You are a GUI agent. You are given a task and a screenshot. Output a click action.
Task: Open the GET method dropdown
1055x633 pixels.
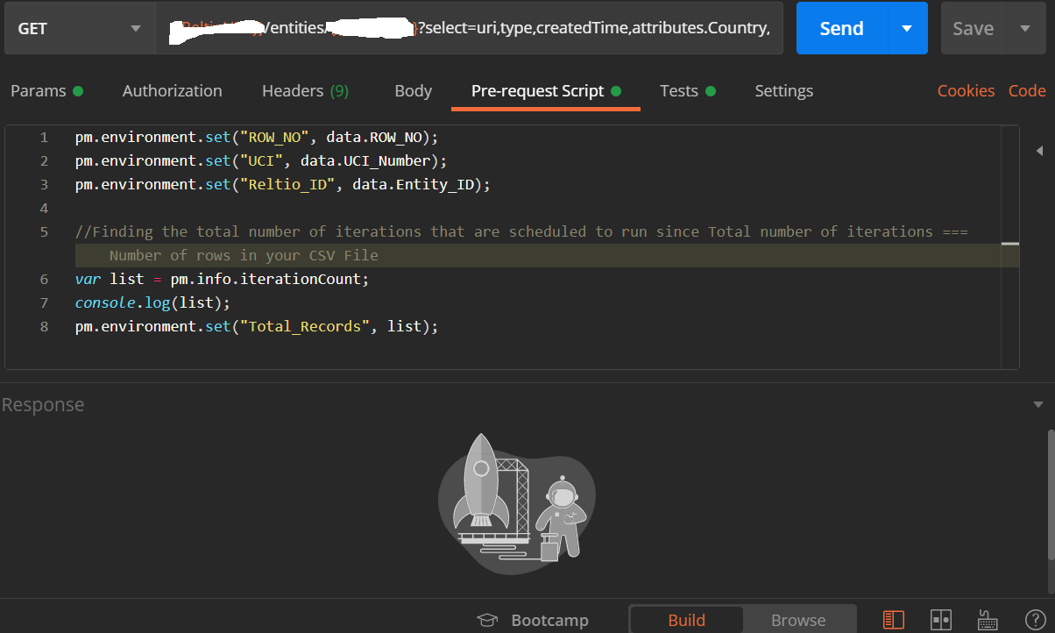[x=79, y=28]
